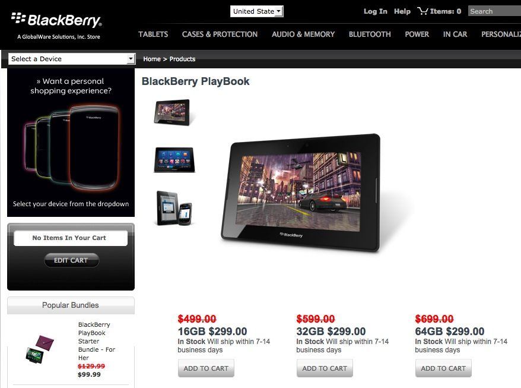521x388 pixels.
Task: Click the Home breadcrumb link
Action: click(152, 59)
